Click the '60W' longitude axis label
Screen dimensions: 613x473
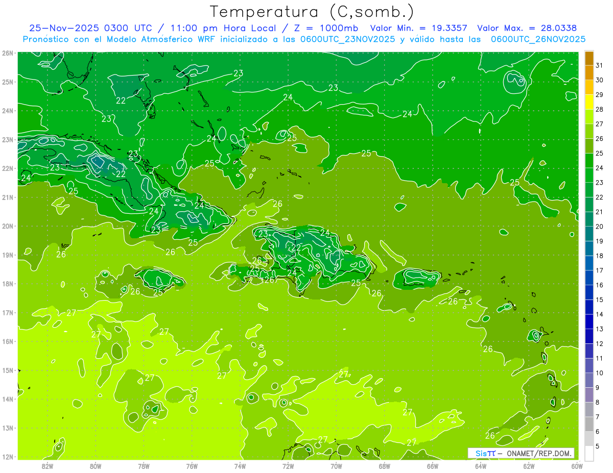577,465
